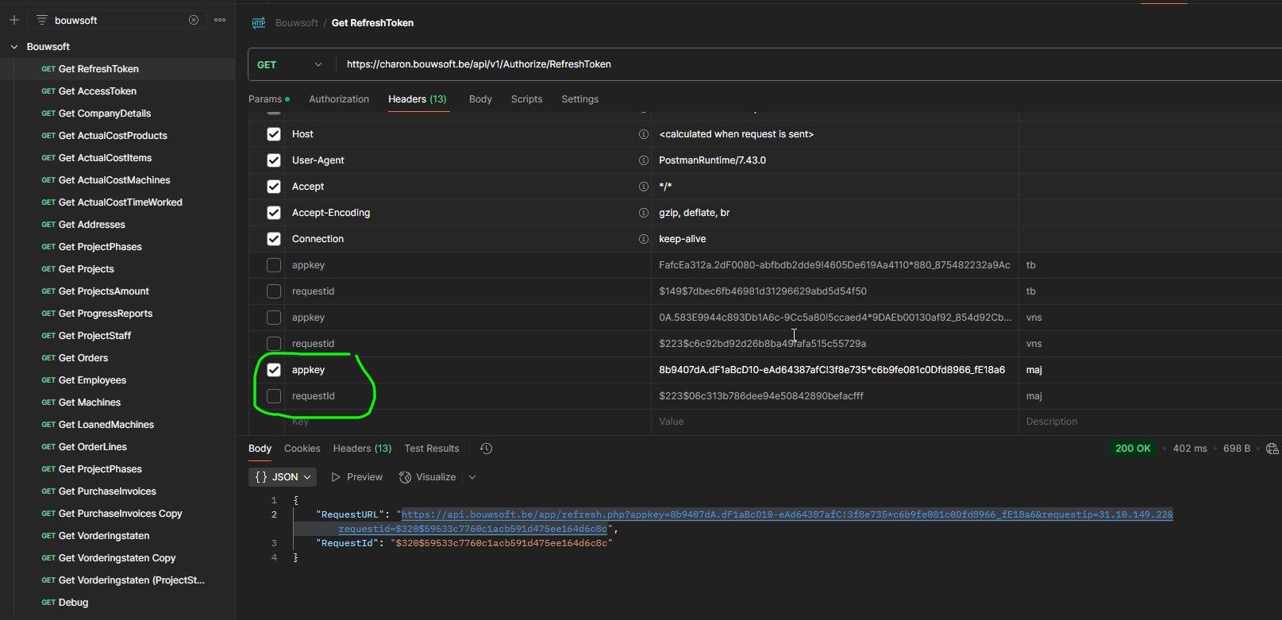Switch to the Authorization tab
The height and width of the screenshot is (620, 1282).
point(339,99)
